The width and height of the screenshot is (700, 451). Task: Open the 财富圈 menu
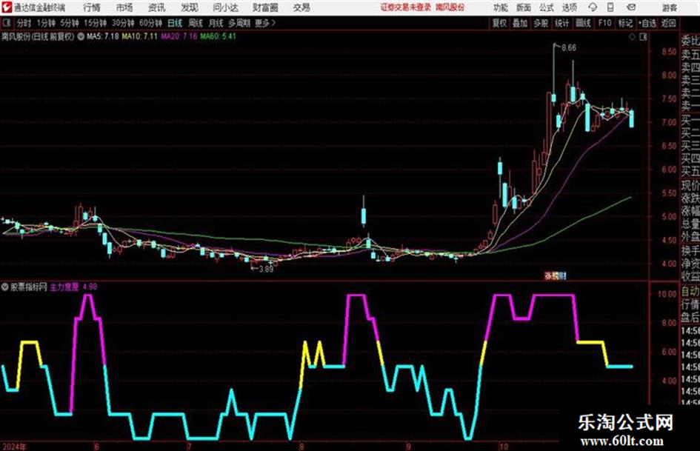[265, 7]
